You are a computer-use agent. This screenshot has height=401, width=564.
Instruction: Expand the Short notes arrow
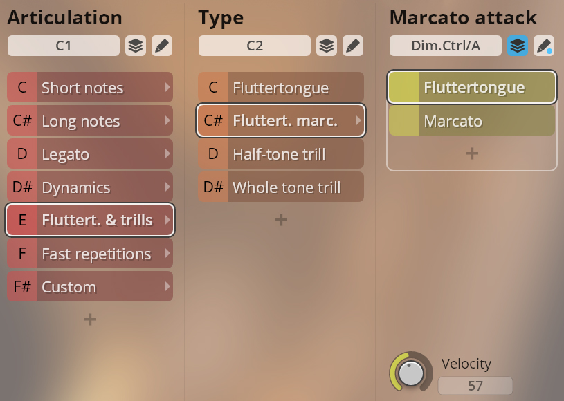(167, 87)
